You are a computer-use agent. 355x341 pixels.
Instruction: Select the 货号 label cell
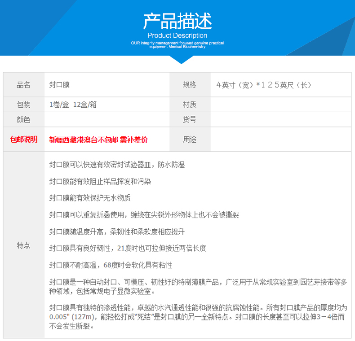pyautogui.click(x=190, y=119)
